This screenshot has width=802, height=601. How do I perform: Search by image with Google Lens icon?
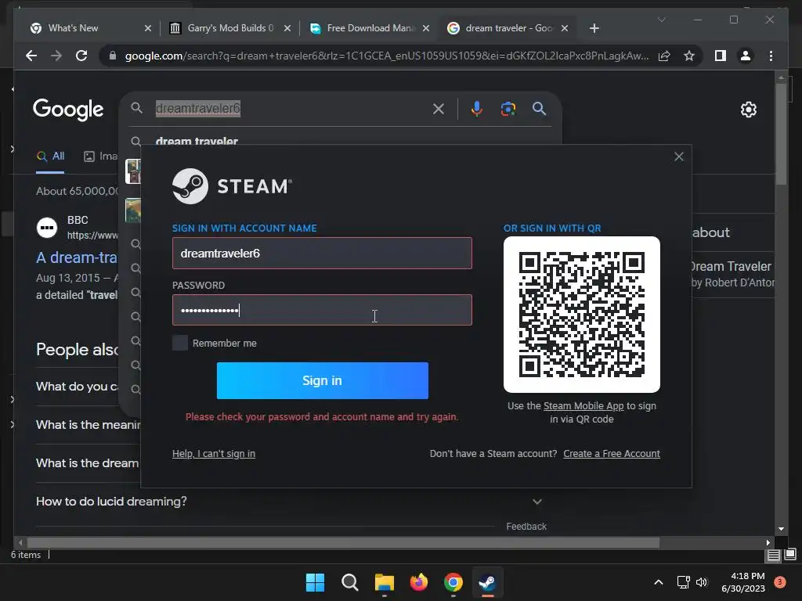point(508,108)
